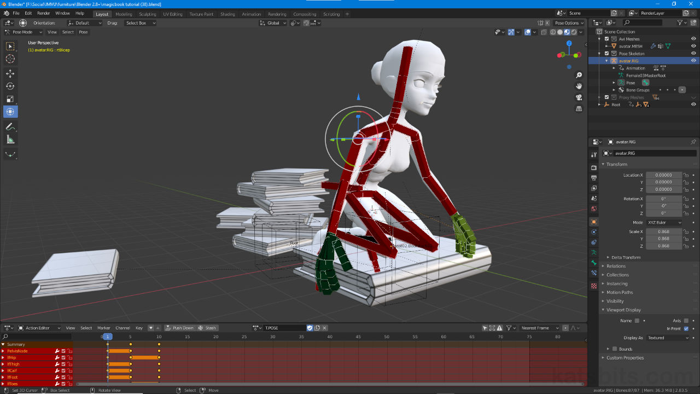Viewport: 700px width, 394px height.
Task: Open the Bone Constraints properties tab
Action: [594, 273]
